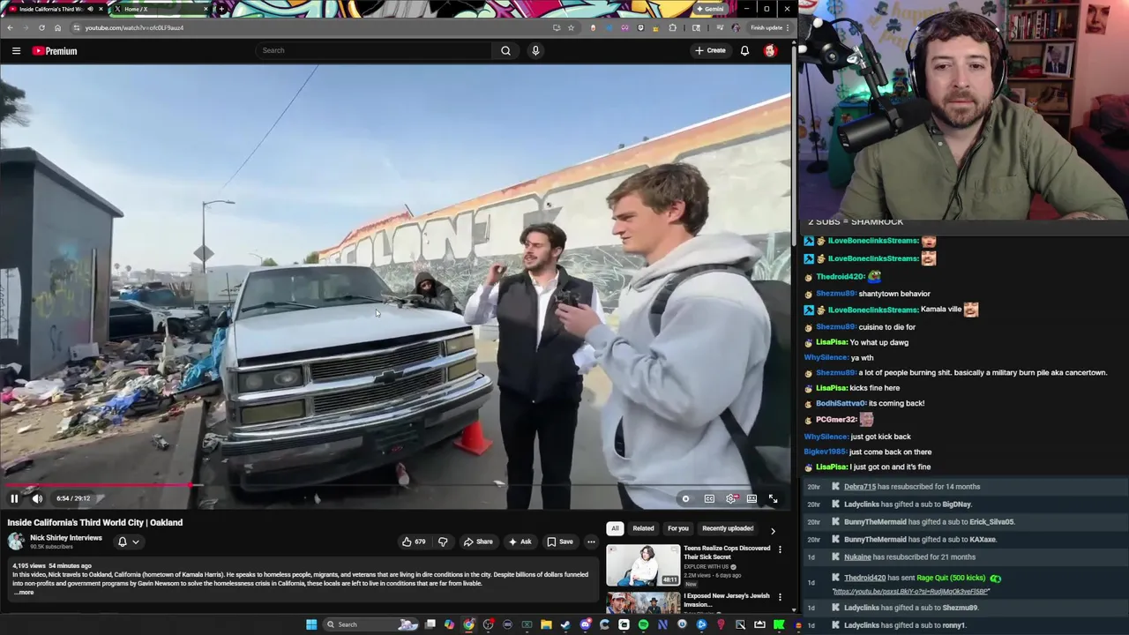Go to browser home page

click(57, 27)
